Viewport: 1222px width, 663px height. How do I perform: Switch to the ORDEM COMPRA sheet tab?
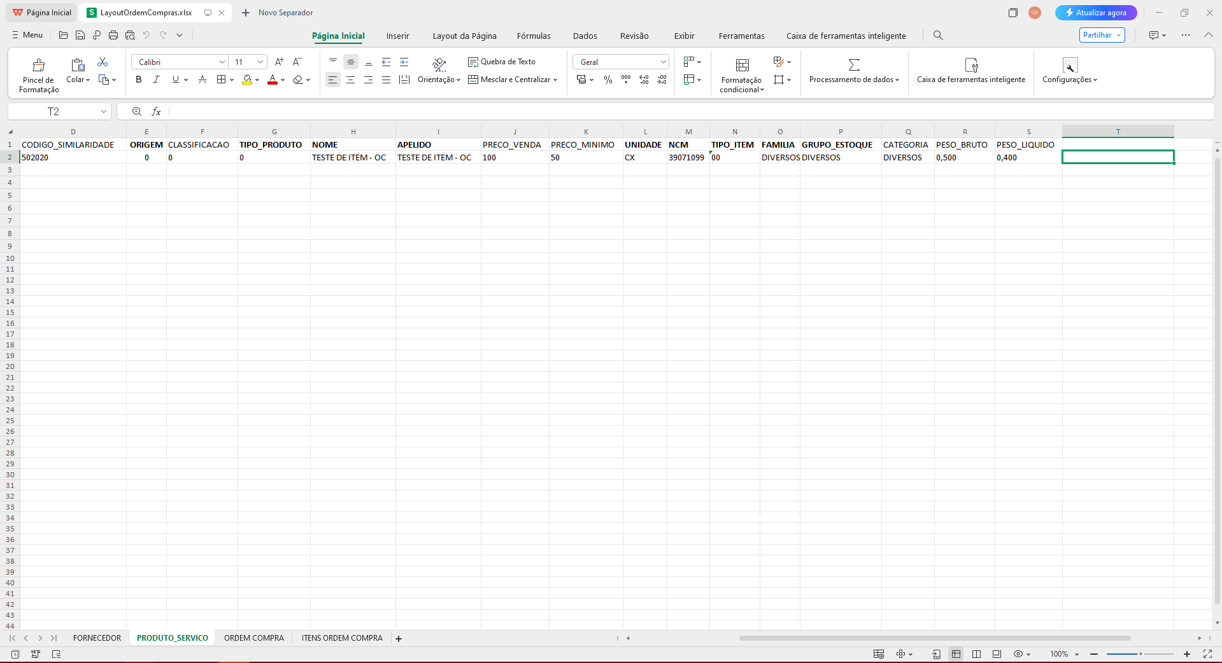click(x=254, y=638)
